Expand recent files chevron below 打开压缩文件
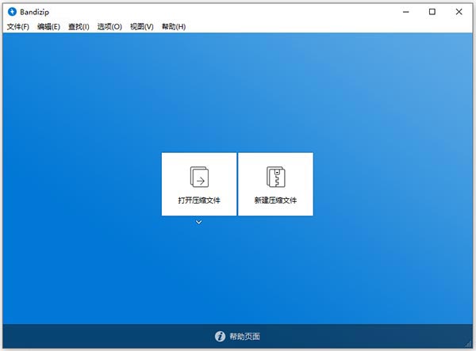Screen dimensions: 476x351 tap(198, 223)
